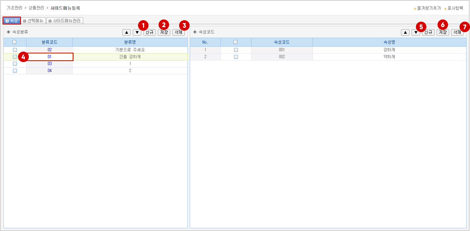Select checkbox for attribute code 001
470x231 pixels.
[x=236, y=50]
